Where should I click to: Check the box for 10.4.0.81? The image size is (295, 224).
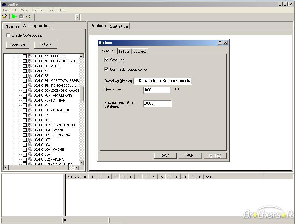click(25, 71)
